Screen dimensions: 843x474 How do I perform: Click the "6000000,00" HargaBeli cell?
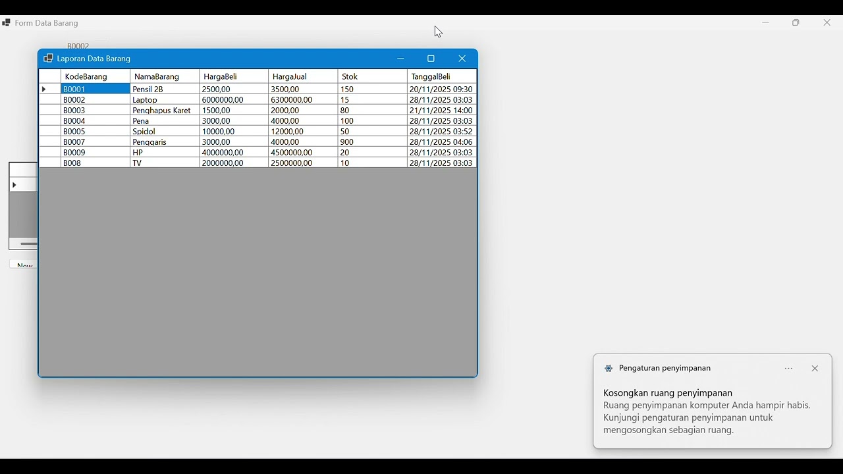point(234,99)
